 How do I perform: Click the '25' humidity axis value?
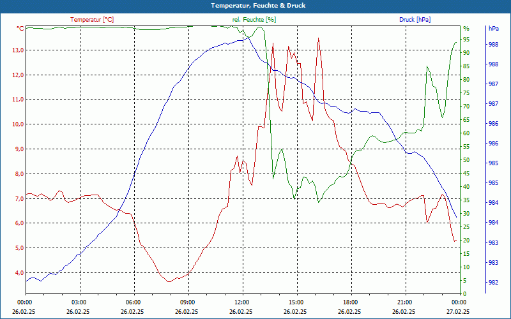click(466, 227)
